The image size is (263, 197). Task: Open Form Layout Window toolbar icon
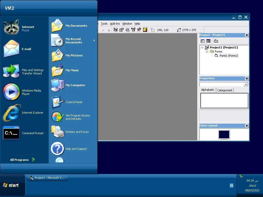[127, 30]
